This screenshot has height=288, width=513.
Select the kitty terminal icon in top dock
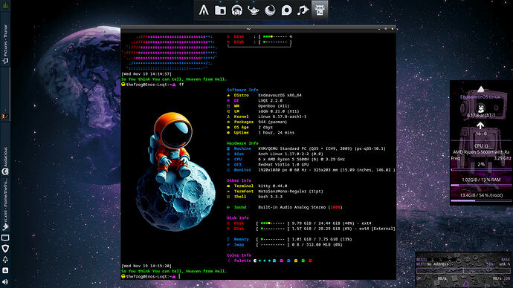click(x=320, y=10)
